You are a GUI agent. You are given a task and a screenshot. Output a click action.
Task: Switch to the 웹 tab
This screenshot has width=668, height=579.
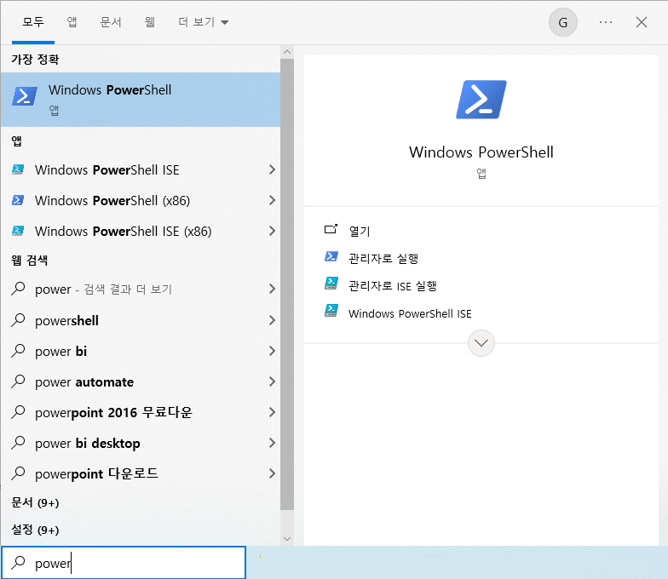pos(150,22)
